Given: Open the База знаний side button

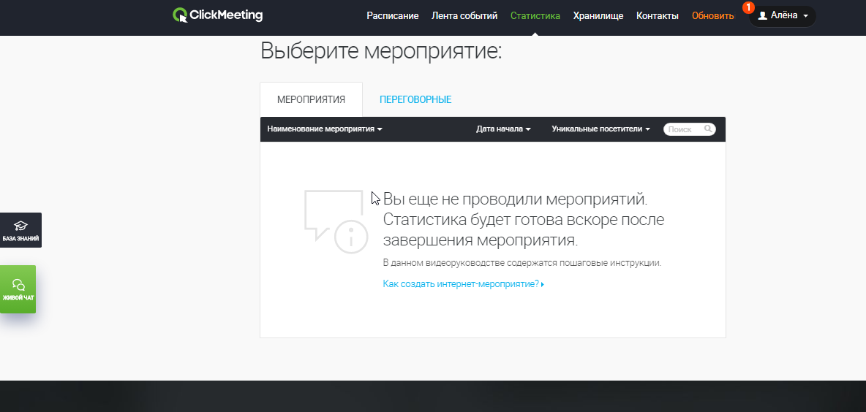Looking at the screenshot, I should pyautogui.click(x=20, y=230).
